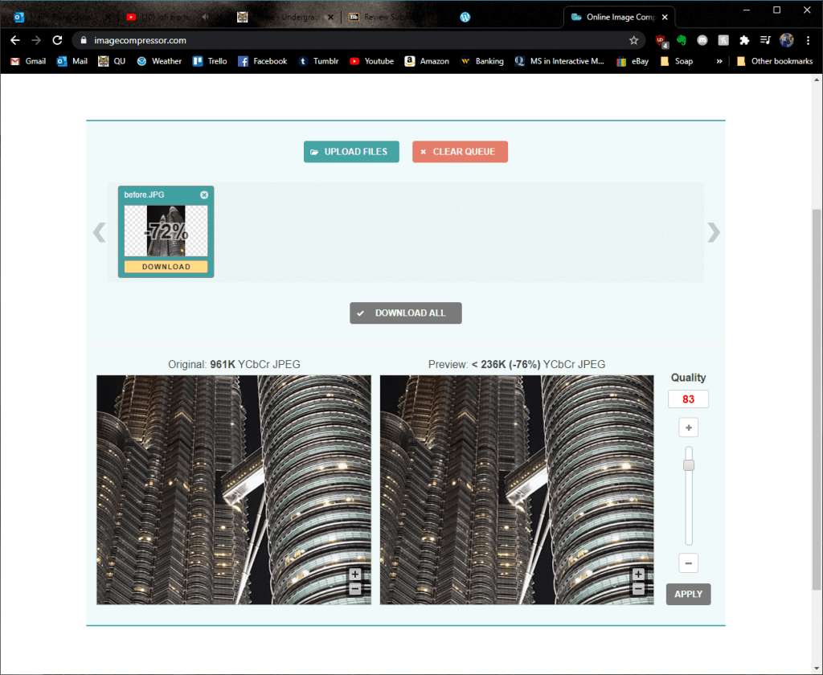This screenshot has width=823, height=675.
Task: Bookmark this page with the star icon
Action: tap(633, 40)
